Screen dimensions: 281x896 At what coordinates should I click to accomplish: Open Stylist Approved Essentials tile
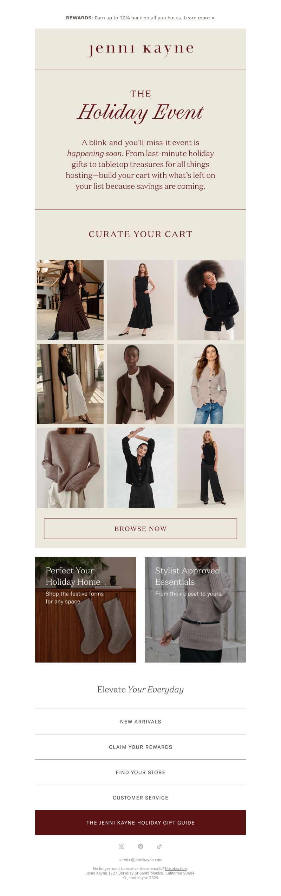pyautogui.click(x=195, y=609)
